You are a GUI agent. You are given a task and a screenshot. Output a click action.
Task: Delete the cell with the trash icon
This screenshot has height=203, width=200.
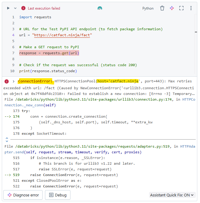pos(162,8)
